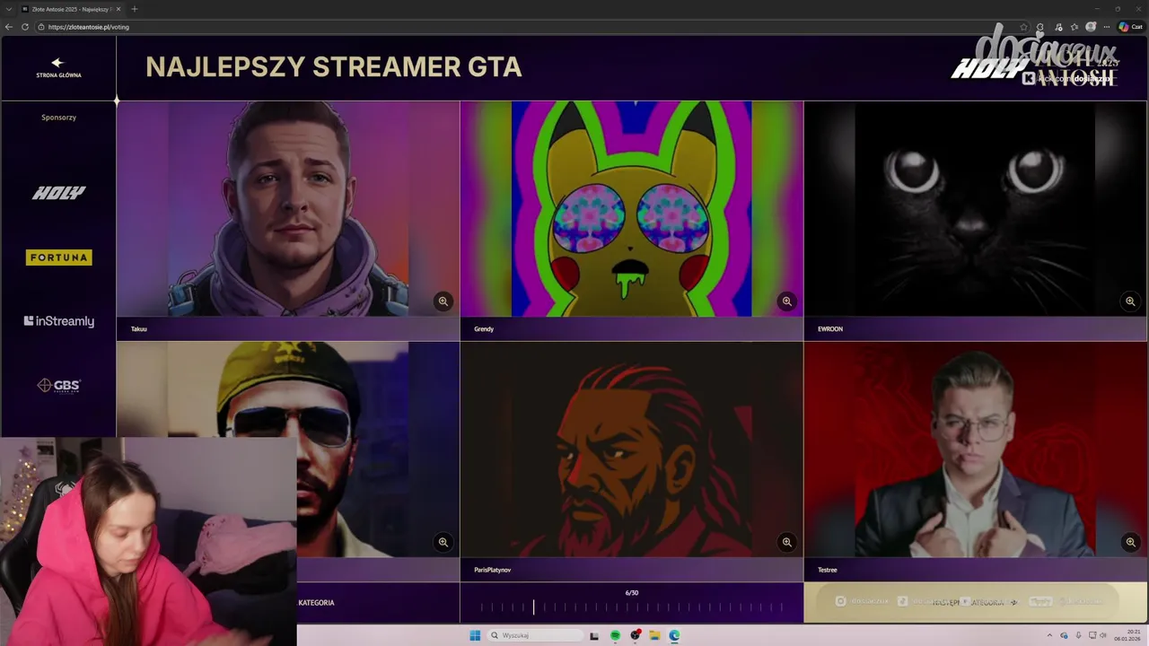Open Task View on the taskbar

click(x=594, y=635)
